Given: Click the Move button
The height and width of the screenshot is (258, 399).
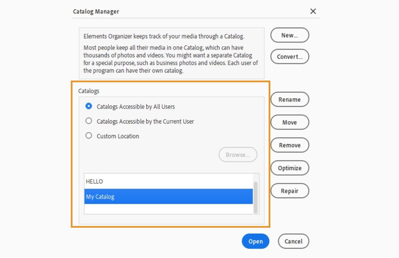Looking at the screenshot, I should point(290,122).
